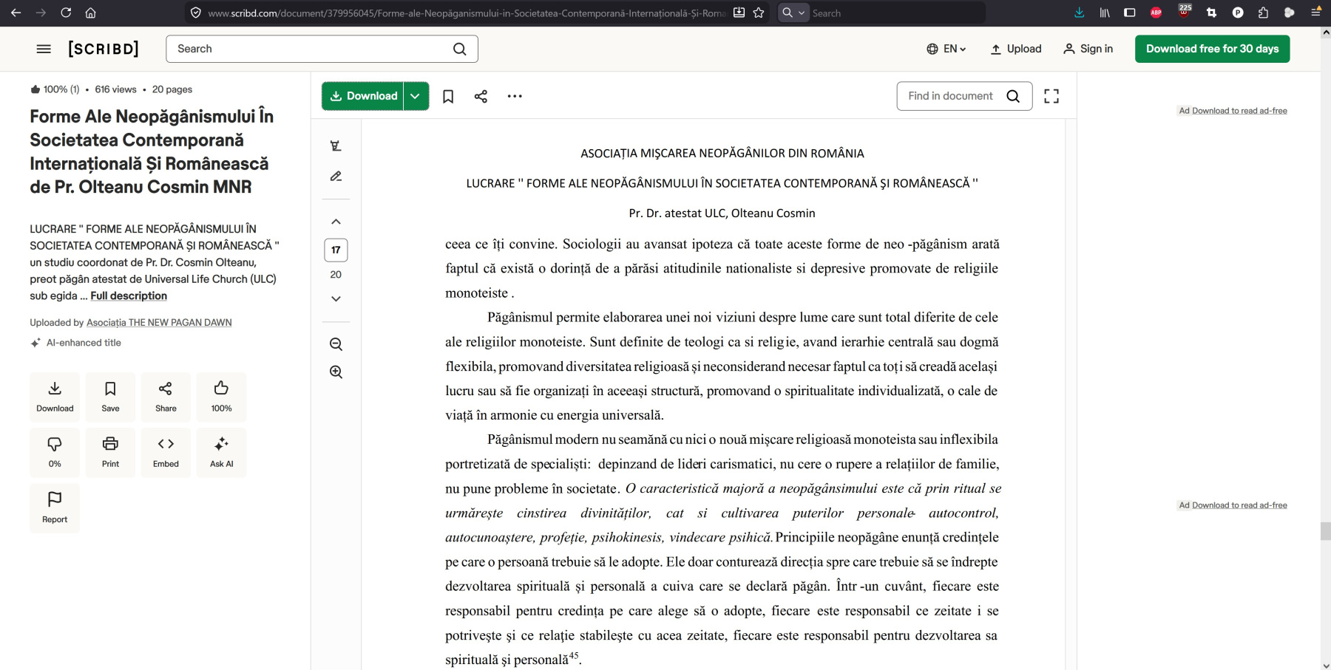The image size is (1331, 670).
Task: Click the Embed option
Action: click(x=166, y=452)
